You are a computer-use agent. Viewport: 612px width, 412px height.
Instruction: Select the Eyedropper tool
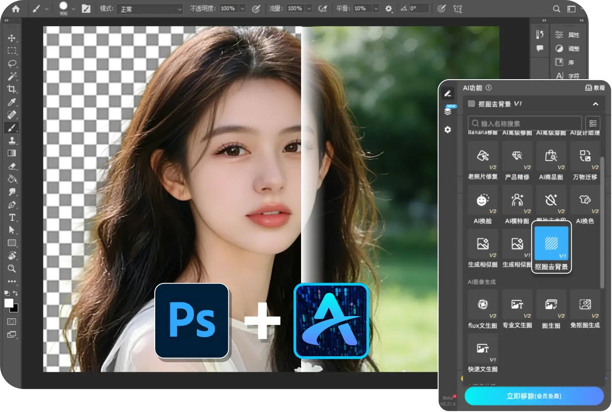pyautogui.click(x=12, y=102)
